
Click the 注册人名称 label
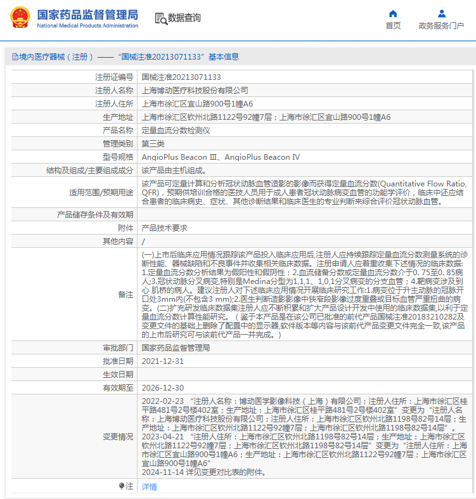pyautogui.click(x=114, y=91)
